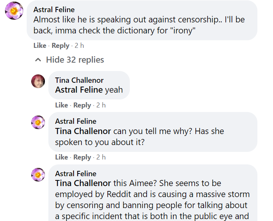Open the 2 h timestamp under Tina's reply
The image size is (273, 221).
click(x=101, y=105)
